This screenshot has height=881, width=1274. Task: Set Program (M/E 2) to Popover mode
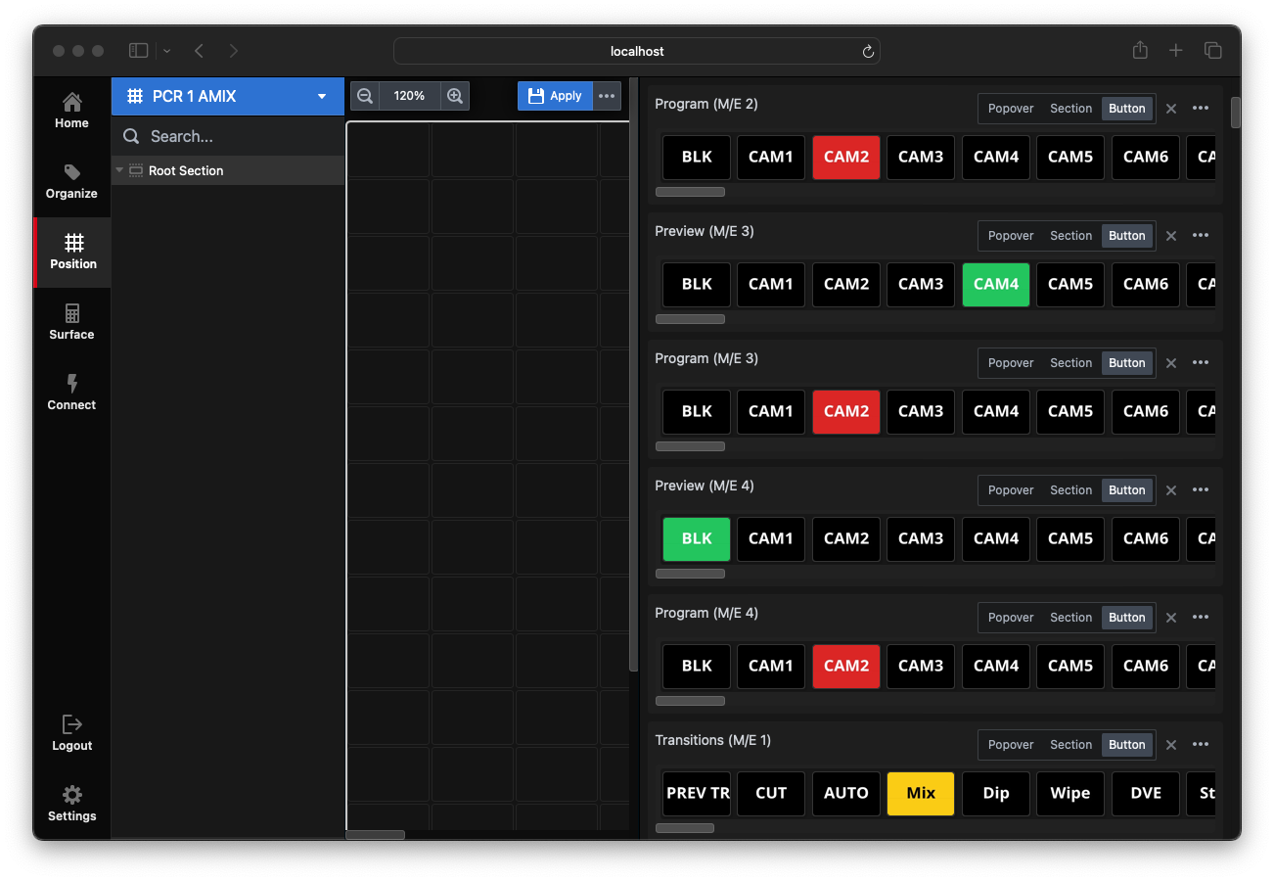coord(1011,109)
